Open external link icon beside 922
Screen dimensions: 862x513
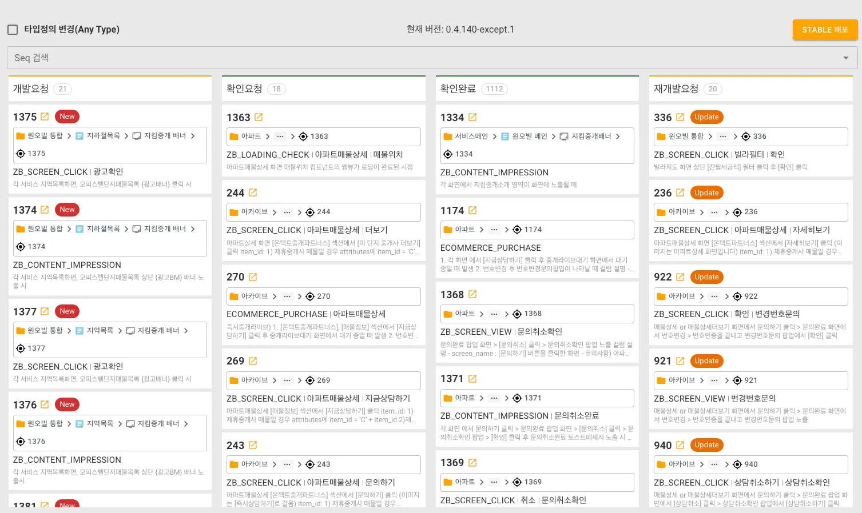[x=680, y=277]
